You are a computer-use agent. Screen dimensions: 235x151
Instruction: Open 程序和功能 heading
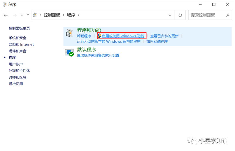[89, 30]
